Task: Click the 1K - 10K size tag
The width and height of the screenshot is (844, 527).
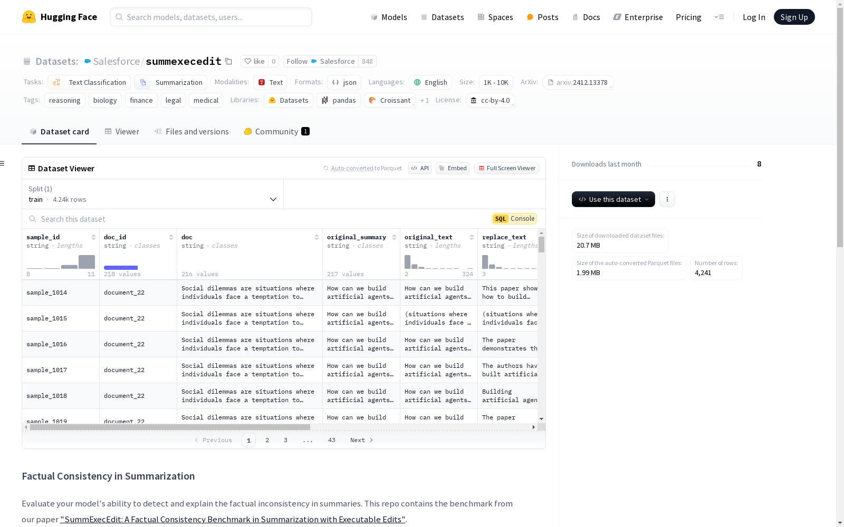Action: point(496,82)
